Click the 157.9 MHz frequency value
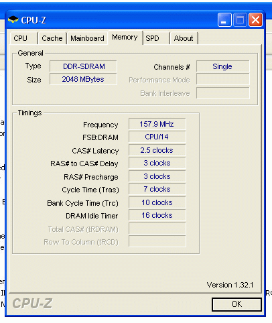Image resolution: width=272 pixels, height=323 pixels. click(157, 124)
